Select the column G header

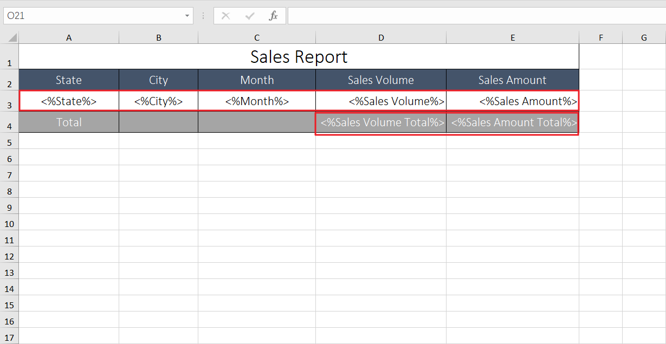pos(644,38)
